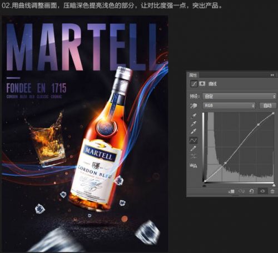The width and height of the screenshot is (278, 253).
Task: Delete the adjustment layer with the trash icon
Action: tap(272, 191)
